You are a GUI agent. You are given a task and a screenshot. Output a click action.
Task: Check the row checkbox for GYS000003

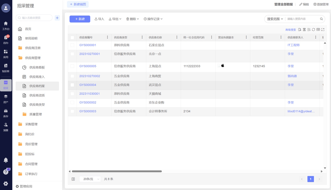click(x=72, y=111)
